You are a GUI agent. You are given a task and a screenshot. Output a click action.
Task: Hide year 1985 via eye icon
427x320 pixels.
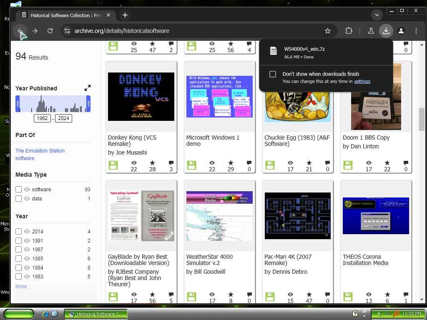point(27,258)
